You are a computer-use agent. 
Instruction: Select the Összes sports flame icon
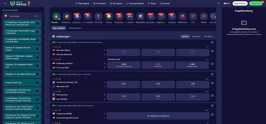(56, 16)
